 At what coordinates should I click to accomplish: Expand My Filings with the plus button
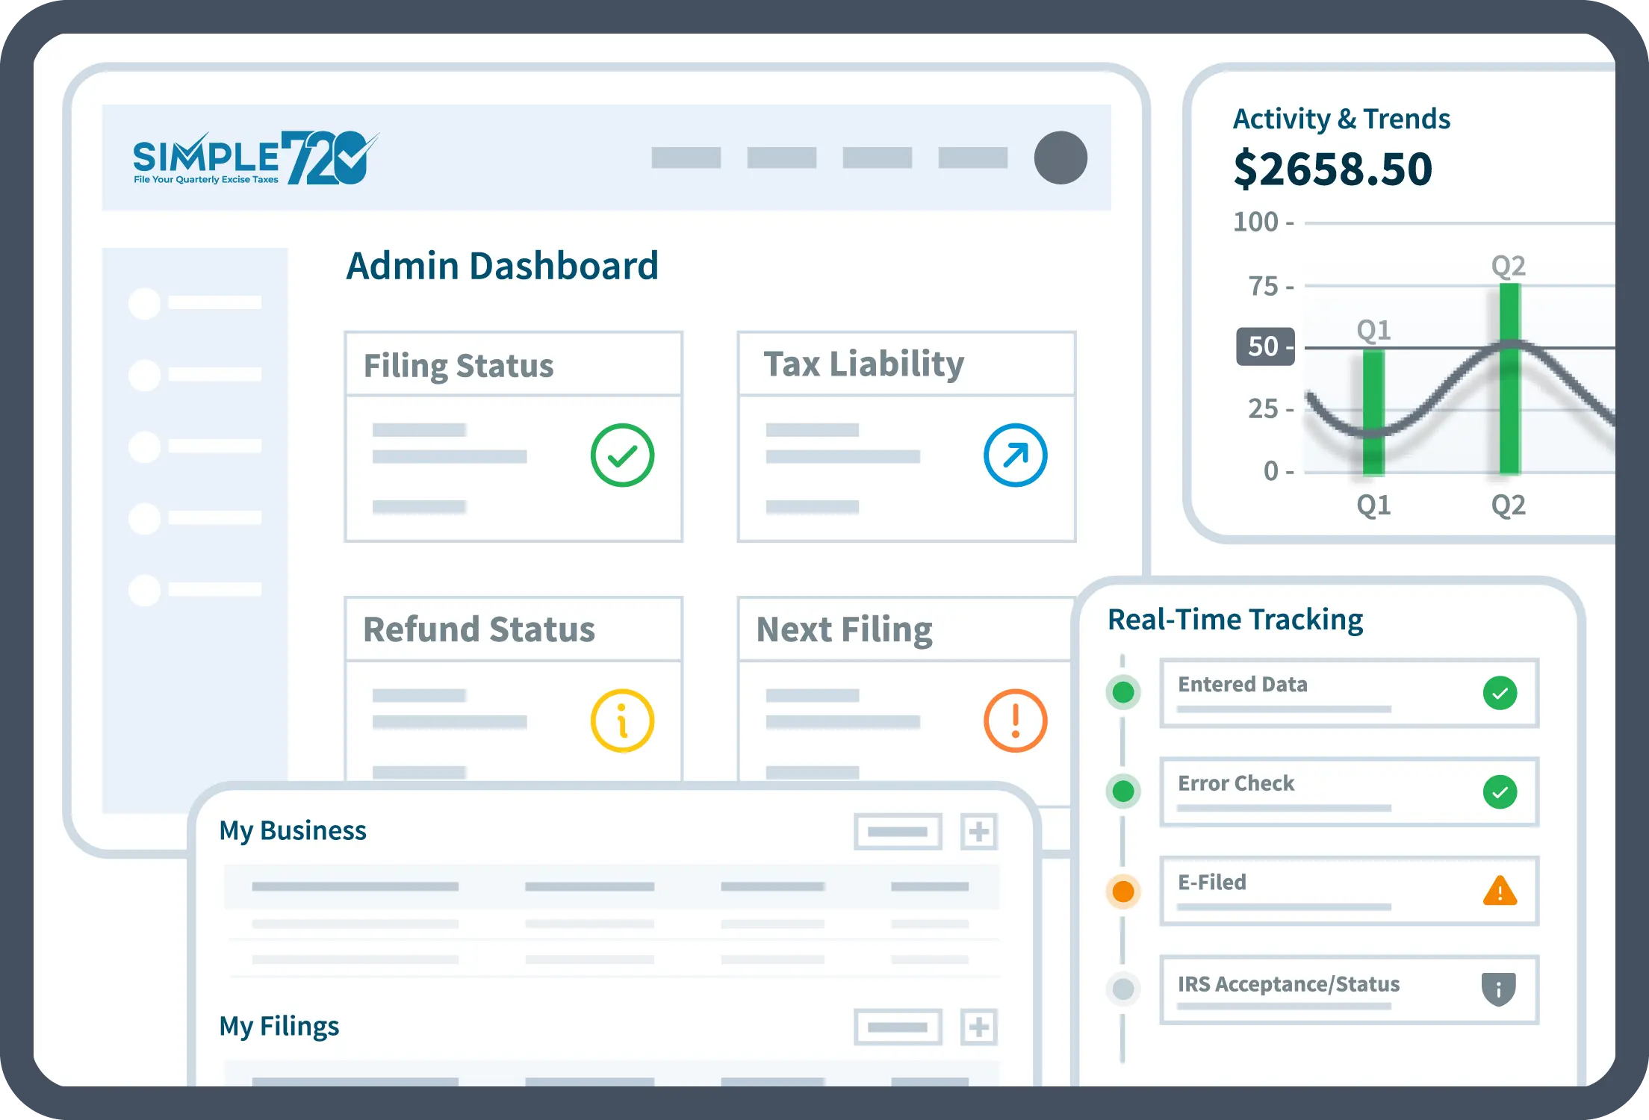pyautogui.click(x=978, y=1027)
